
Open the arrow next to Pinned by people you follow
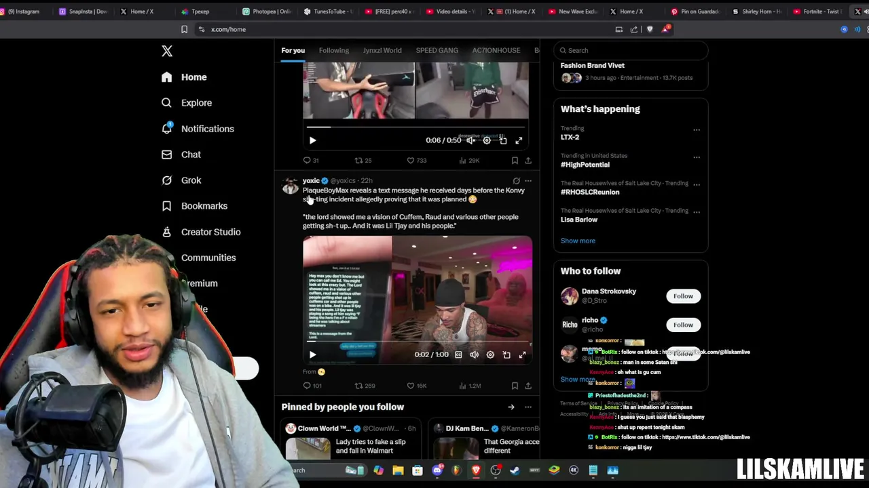pos(511,407)
